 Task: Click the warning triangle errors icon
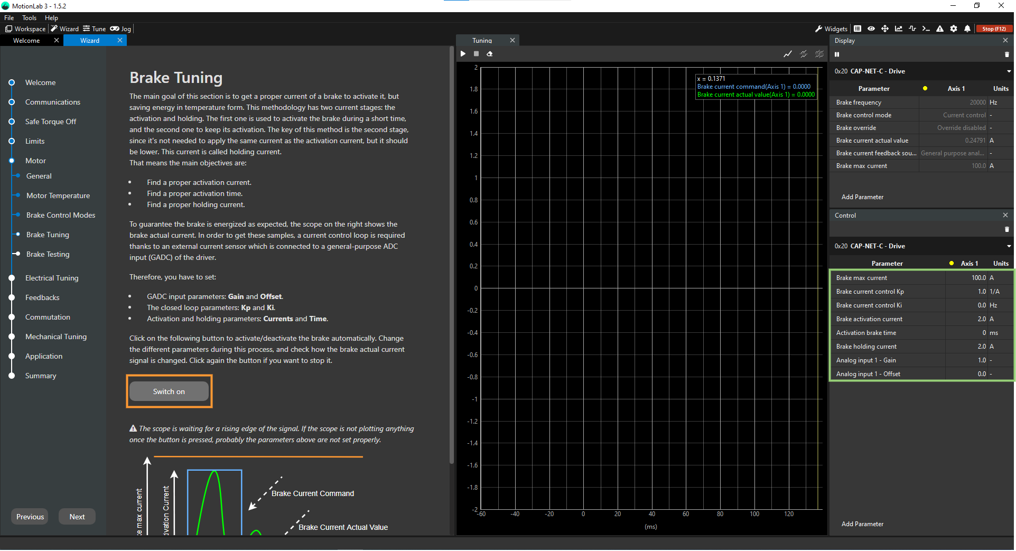940,29
